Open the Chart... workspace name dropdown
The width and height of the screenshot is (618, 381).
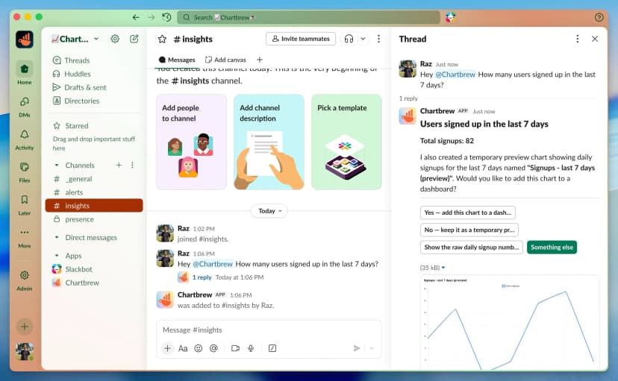(x=75, y=39)
